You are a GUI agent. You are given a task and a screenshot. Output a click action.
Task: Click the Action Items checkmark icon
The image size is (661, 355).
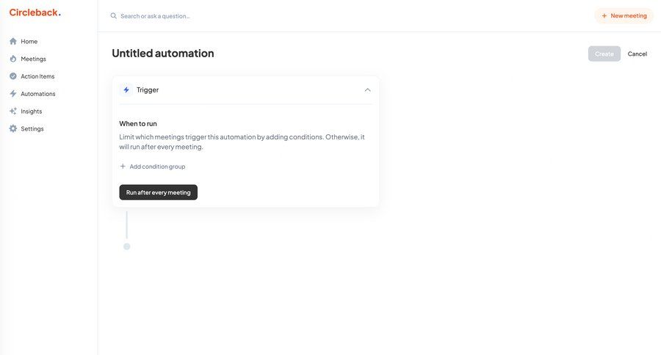(x=13, y=76)
